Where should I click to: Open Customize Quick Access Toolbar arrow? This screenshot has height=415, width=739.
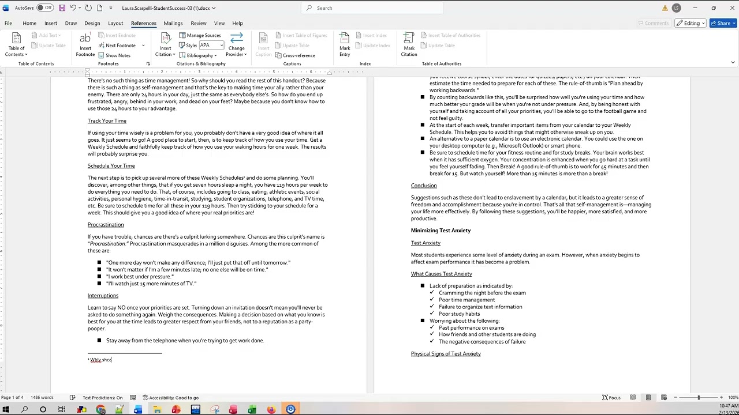coord(110,8)
